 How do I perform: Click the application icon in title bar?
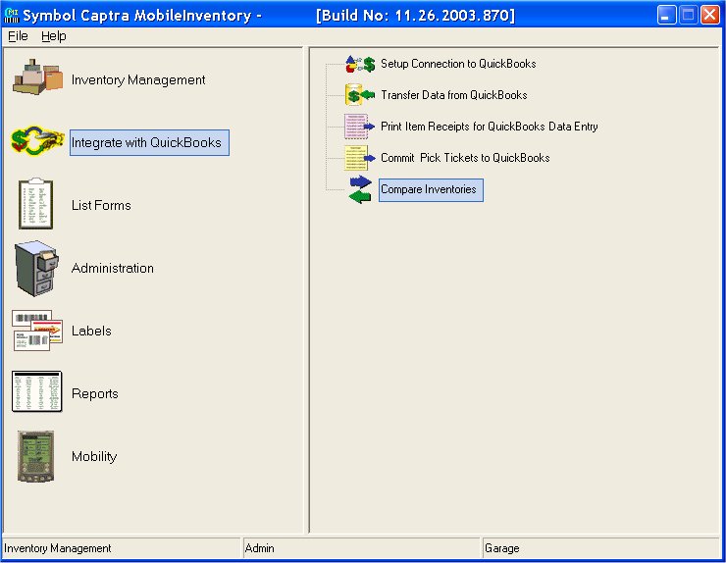pos(11,15)
